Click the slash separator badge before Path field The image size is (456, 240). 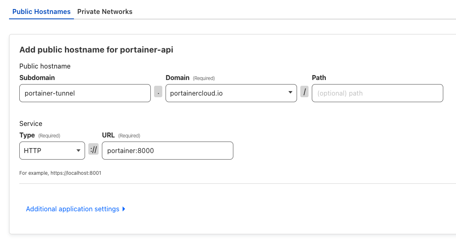tap(304, 91)
